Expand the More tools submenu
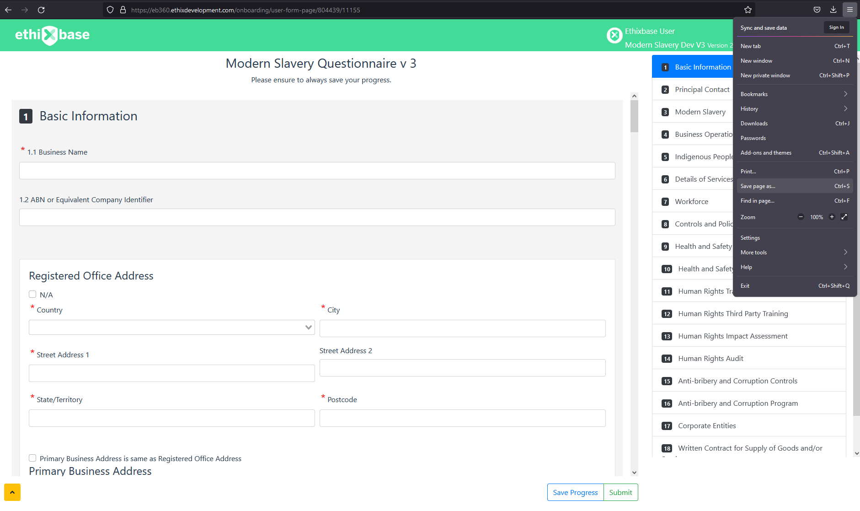 [x=794, y=252]
